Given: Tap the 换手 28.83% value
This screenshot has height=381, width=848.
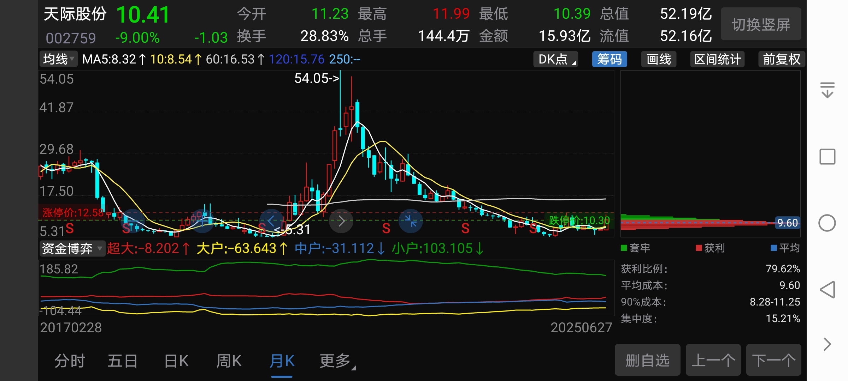Looking at the screenshot, I should 324,36.
